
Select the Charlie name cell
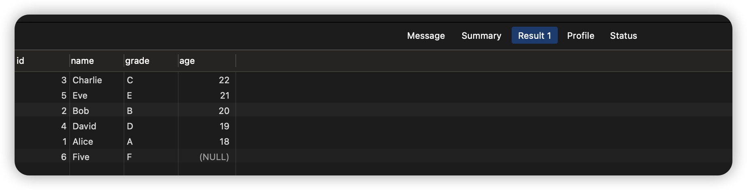click(x=87, y=80)
